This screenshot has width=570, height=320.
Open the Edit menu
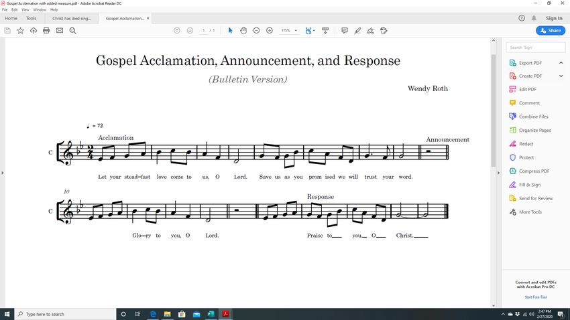tap(15, 10)
